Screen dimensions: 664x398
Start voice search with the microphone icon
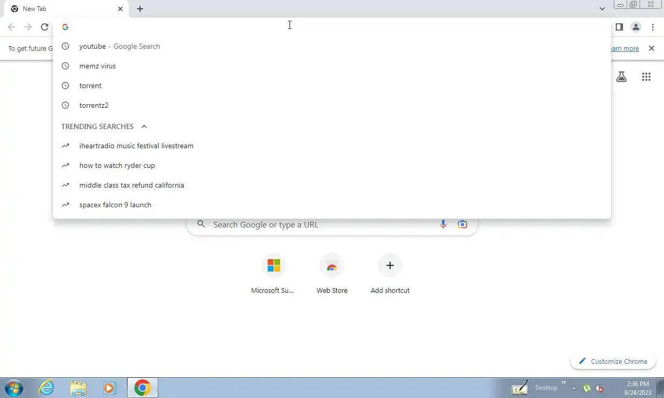click(x=443, y=224)
